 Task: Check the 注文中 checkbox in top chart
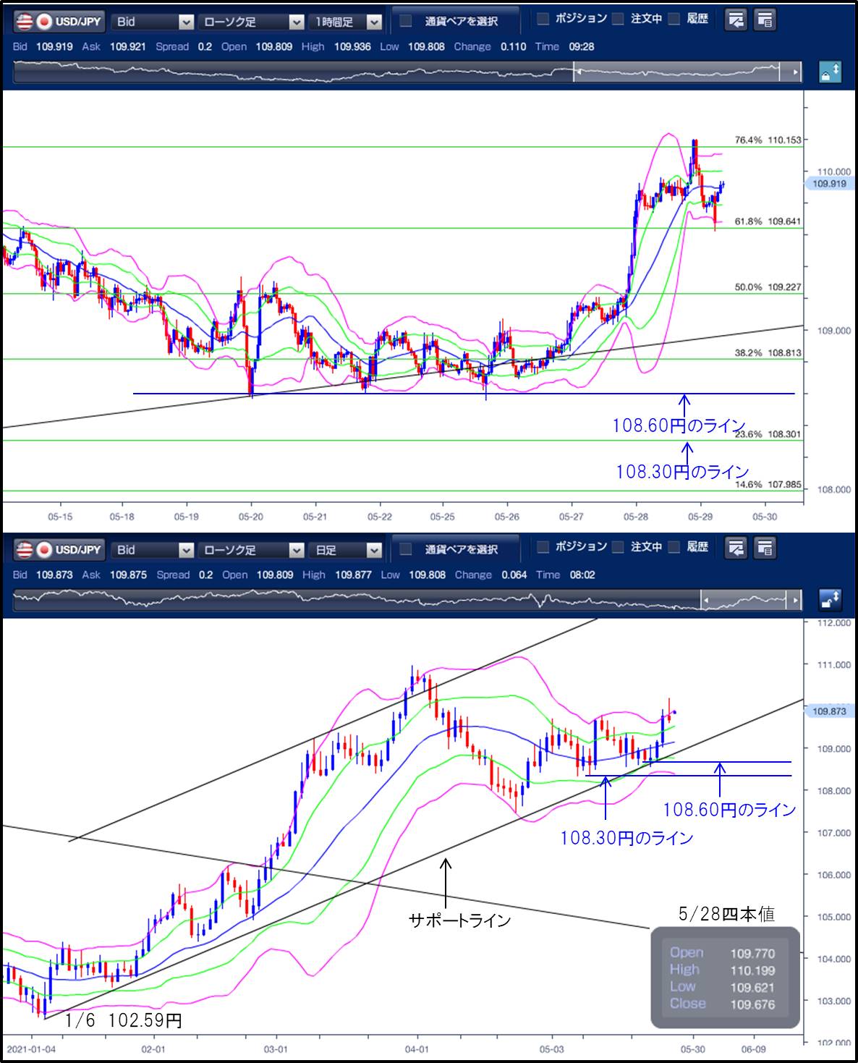[x=618, y=20]
